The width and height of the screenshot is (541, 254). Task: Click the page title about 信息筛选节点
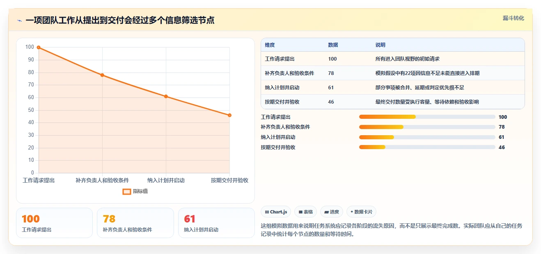coord(120,20)
